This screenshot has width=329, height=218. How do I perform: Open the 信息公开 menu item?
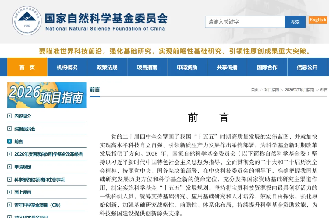(307, 67)
